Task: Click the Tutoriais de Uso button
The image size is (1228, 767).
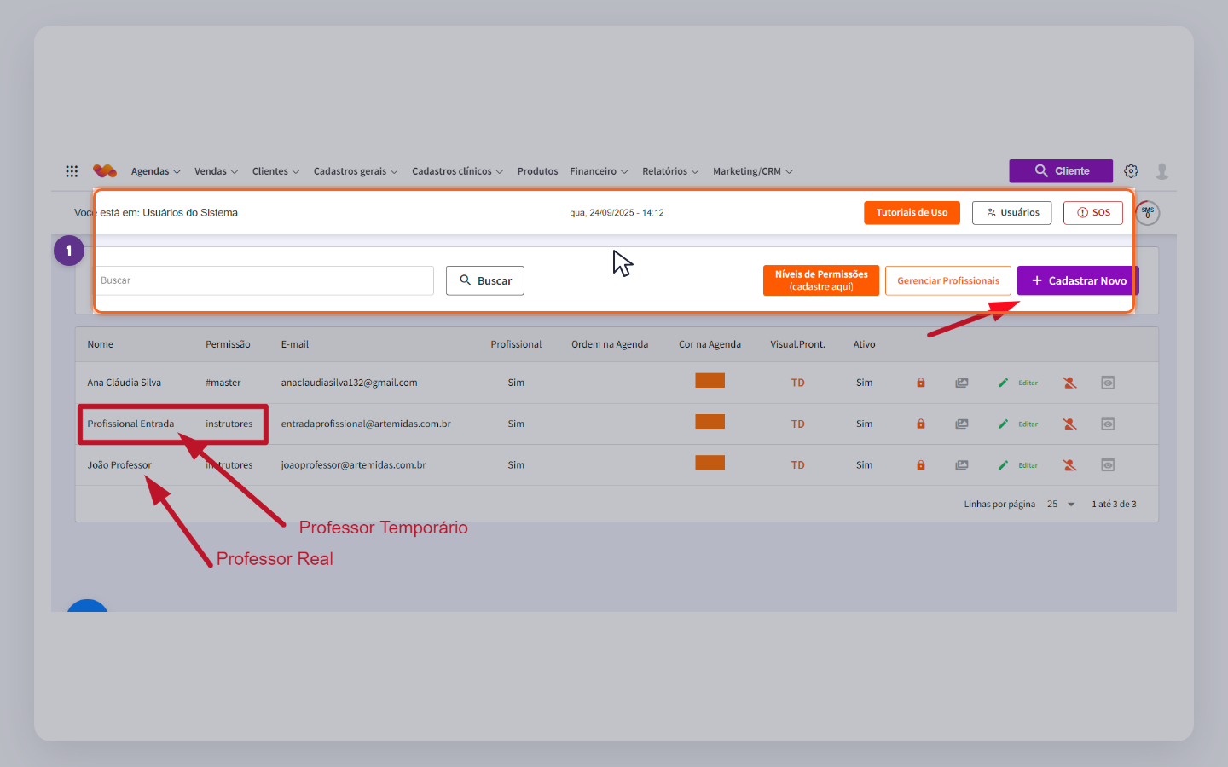Action: point(912,213)
